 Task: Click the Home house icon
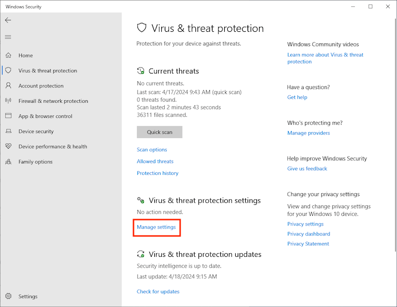[x=8, y=56]
